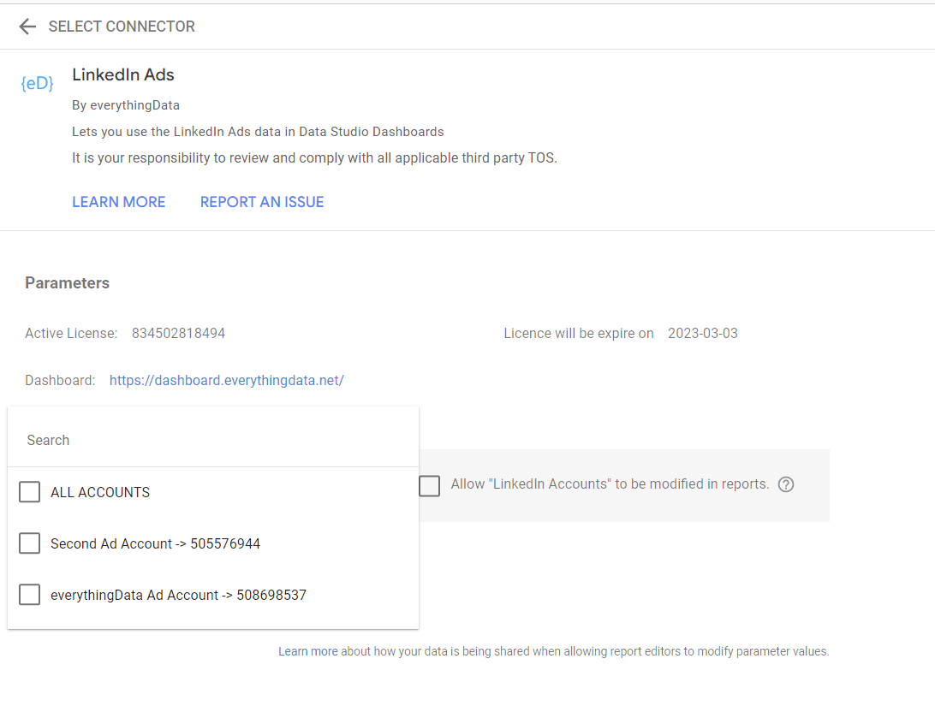This screenshot has height=718, width=935.
Task: Pick the Second Ad Account 505576944 label
Action: pos(155,543)
